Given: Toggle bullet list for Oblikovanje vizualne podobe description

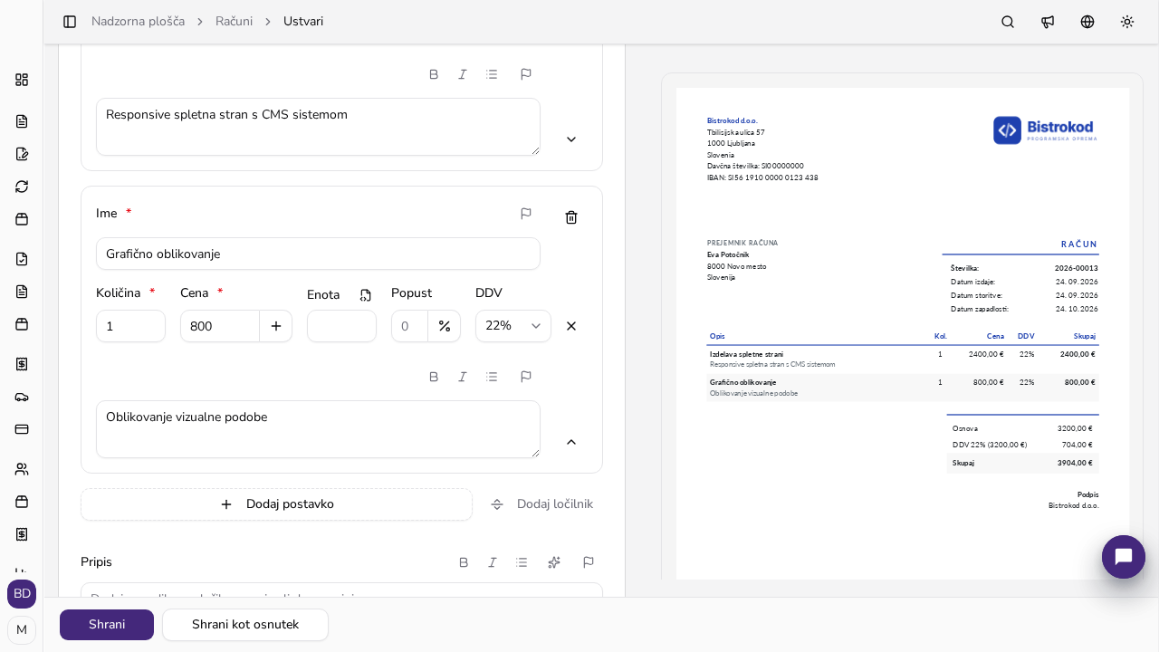Looking at the screenshot, I should (x=492, y=377).
